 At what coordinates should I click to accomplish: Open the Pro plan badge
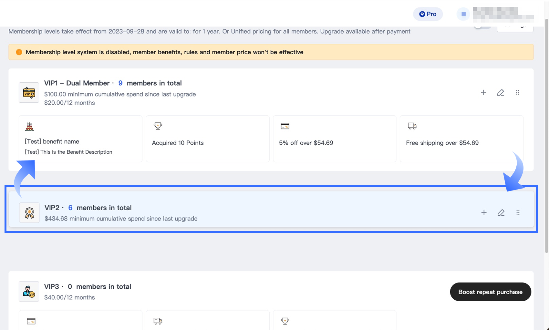coord(428,14)
